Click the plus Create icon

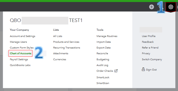pos(151,7)
